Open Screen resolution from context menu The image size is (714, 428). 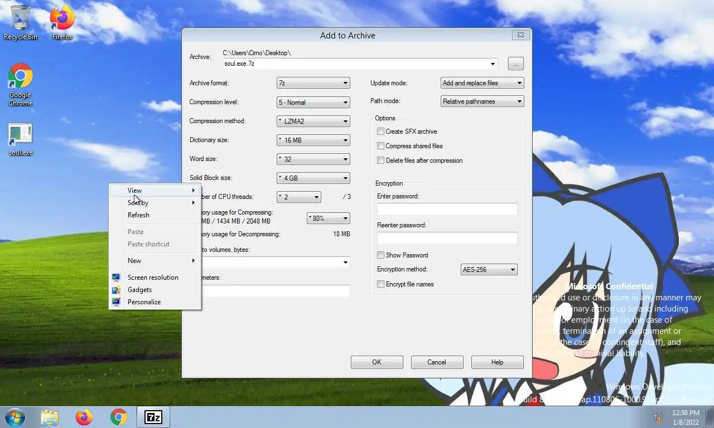(155, 278)
